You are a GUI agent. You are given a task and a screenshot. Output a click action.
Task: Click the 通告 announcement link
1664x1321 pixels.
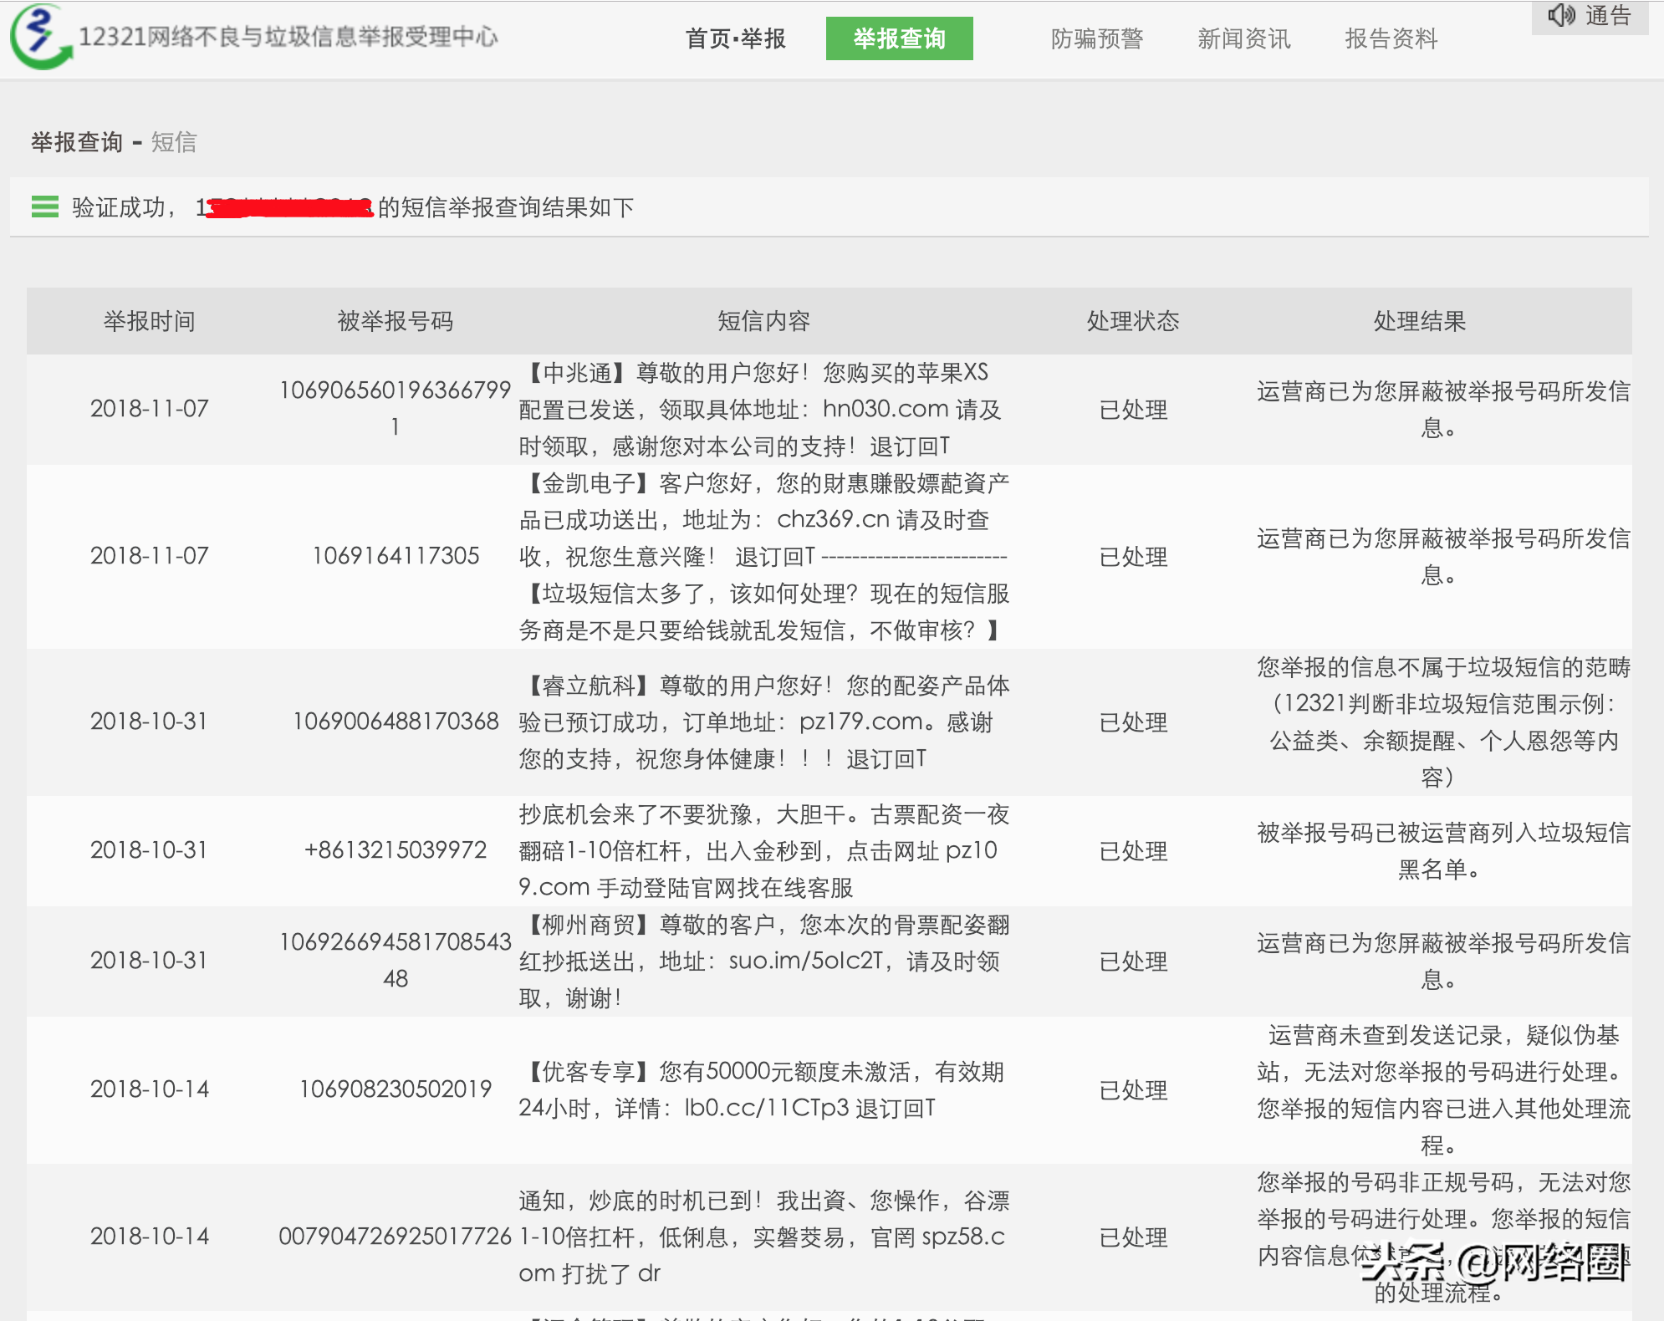click(x=1608, y=16)
